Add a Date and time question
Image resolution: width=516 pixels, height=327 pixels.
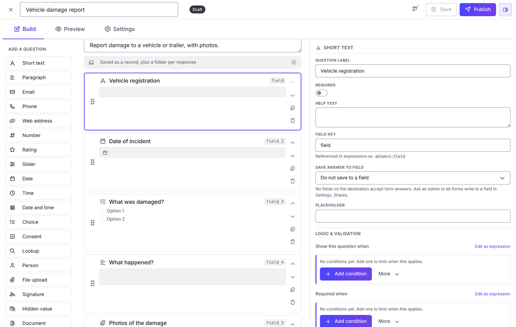[39, 208]
